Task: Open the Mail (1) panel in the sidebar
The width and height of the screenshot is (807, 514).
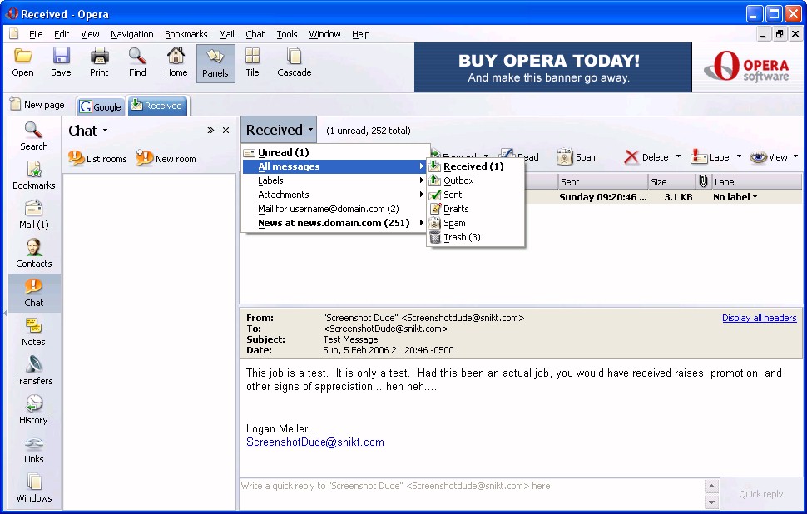Action: 33,215
